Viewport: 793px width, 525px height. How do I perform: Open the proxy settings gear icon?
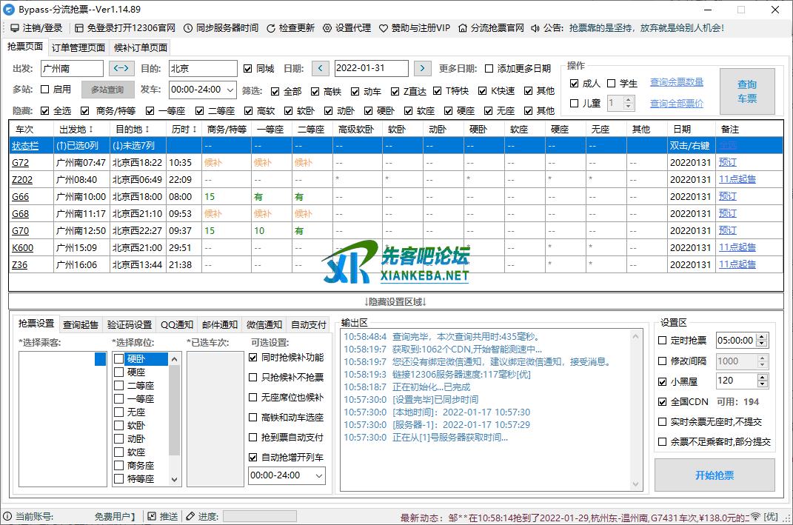[328, 28]
